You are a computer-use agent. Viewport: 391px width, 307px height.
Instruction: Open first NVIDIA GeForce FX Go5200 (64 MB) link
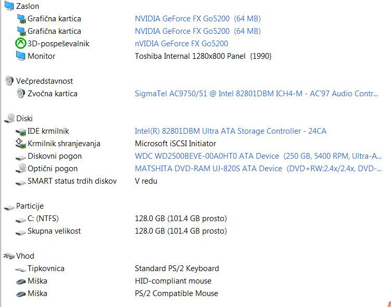click(x=197, y=19)
